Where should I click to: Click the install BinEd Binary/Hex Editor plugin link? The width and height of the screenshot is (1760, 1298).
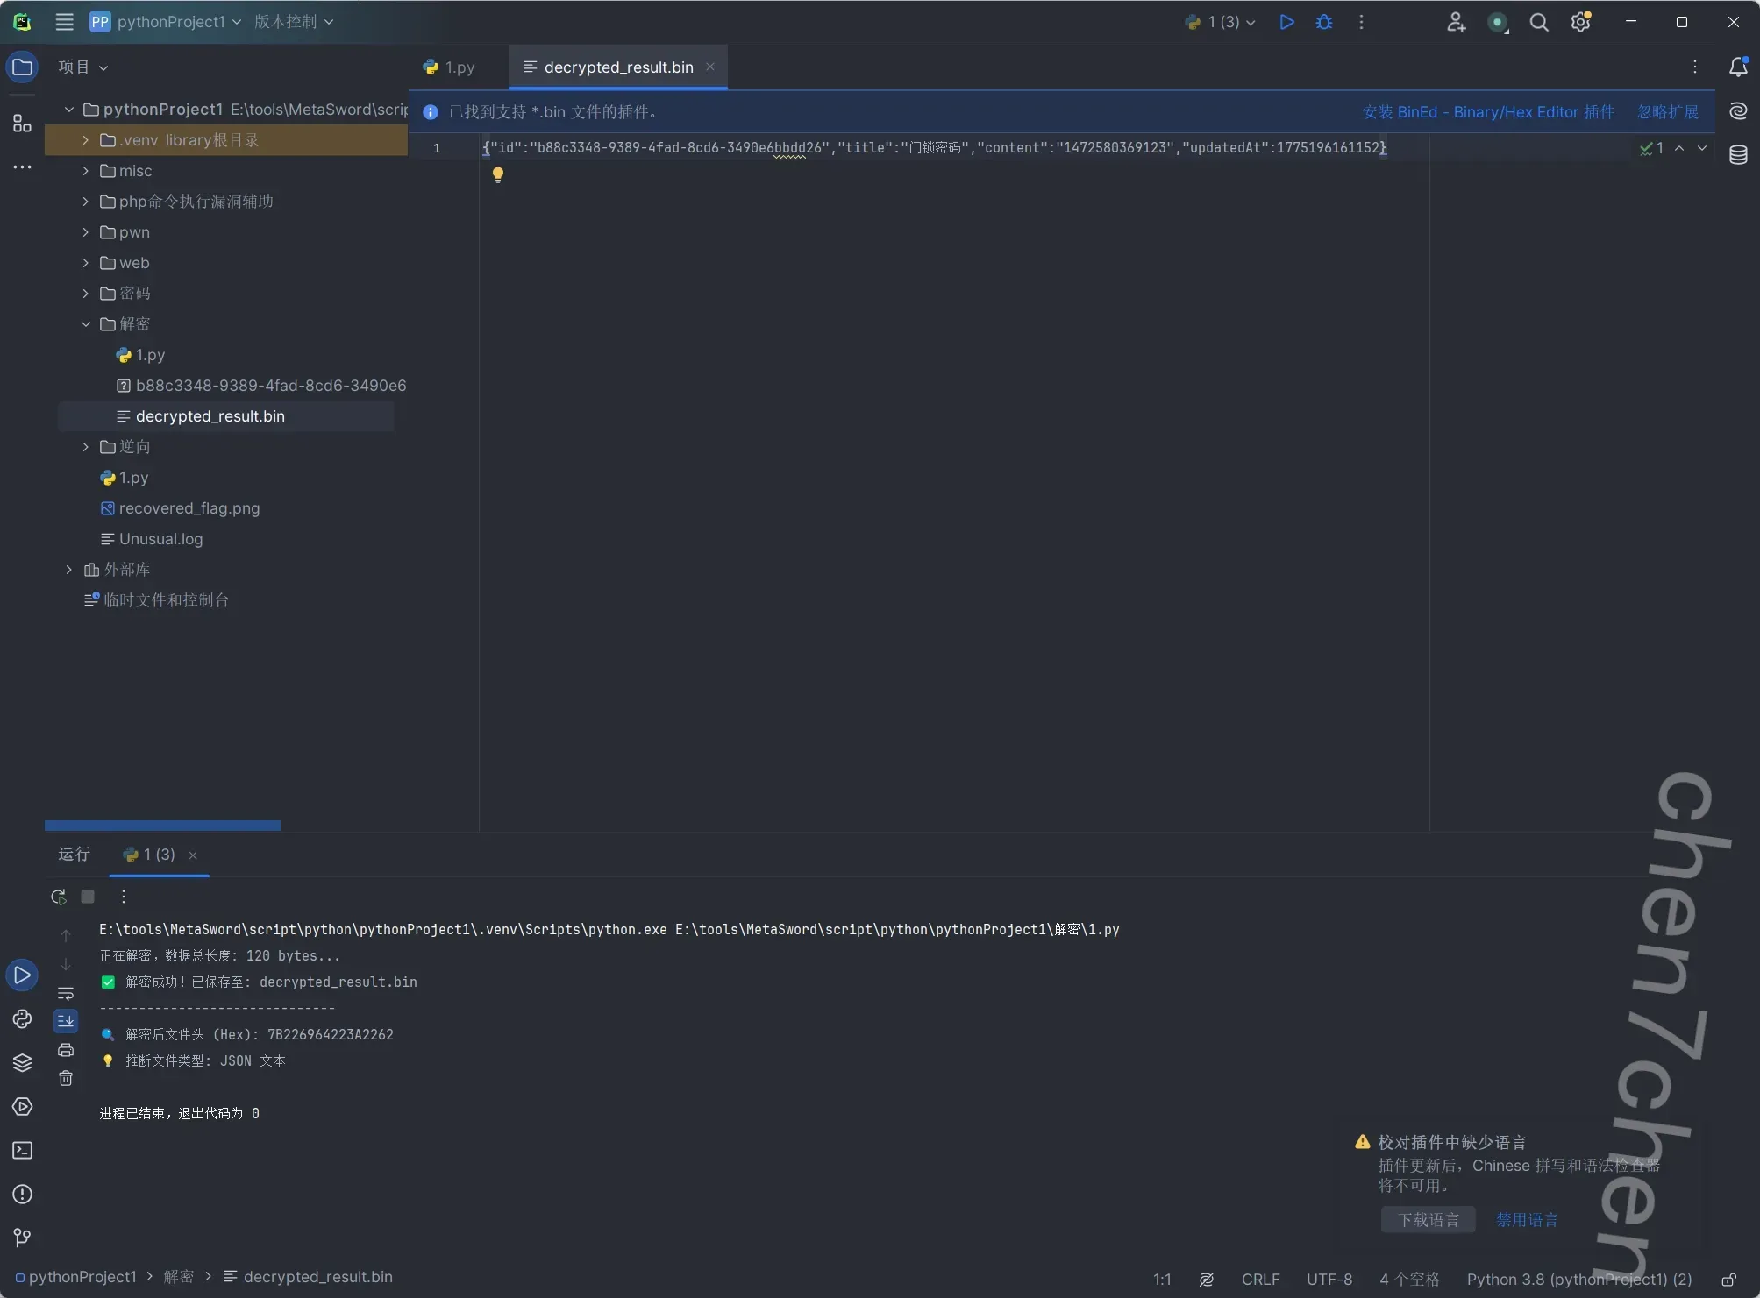point(1487,112)
